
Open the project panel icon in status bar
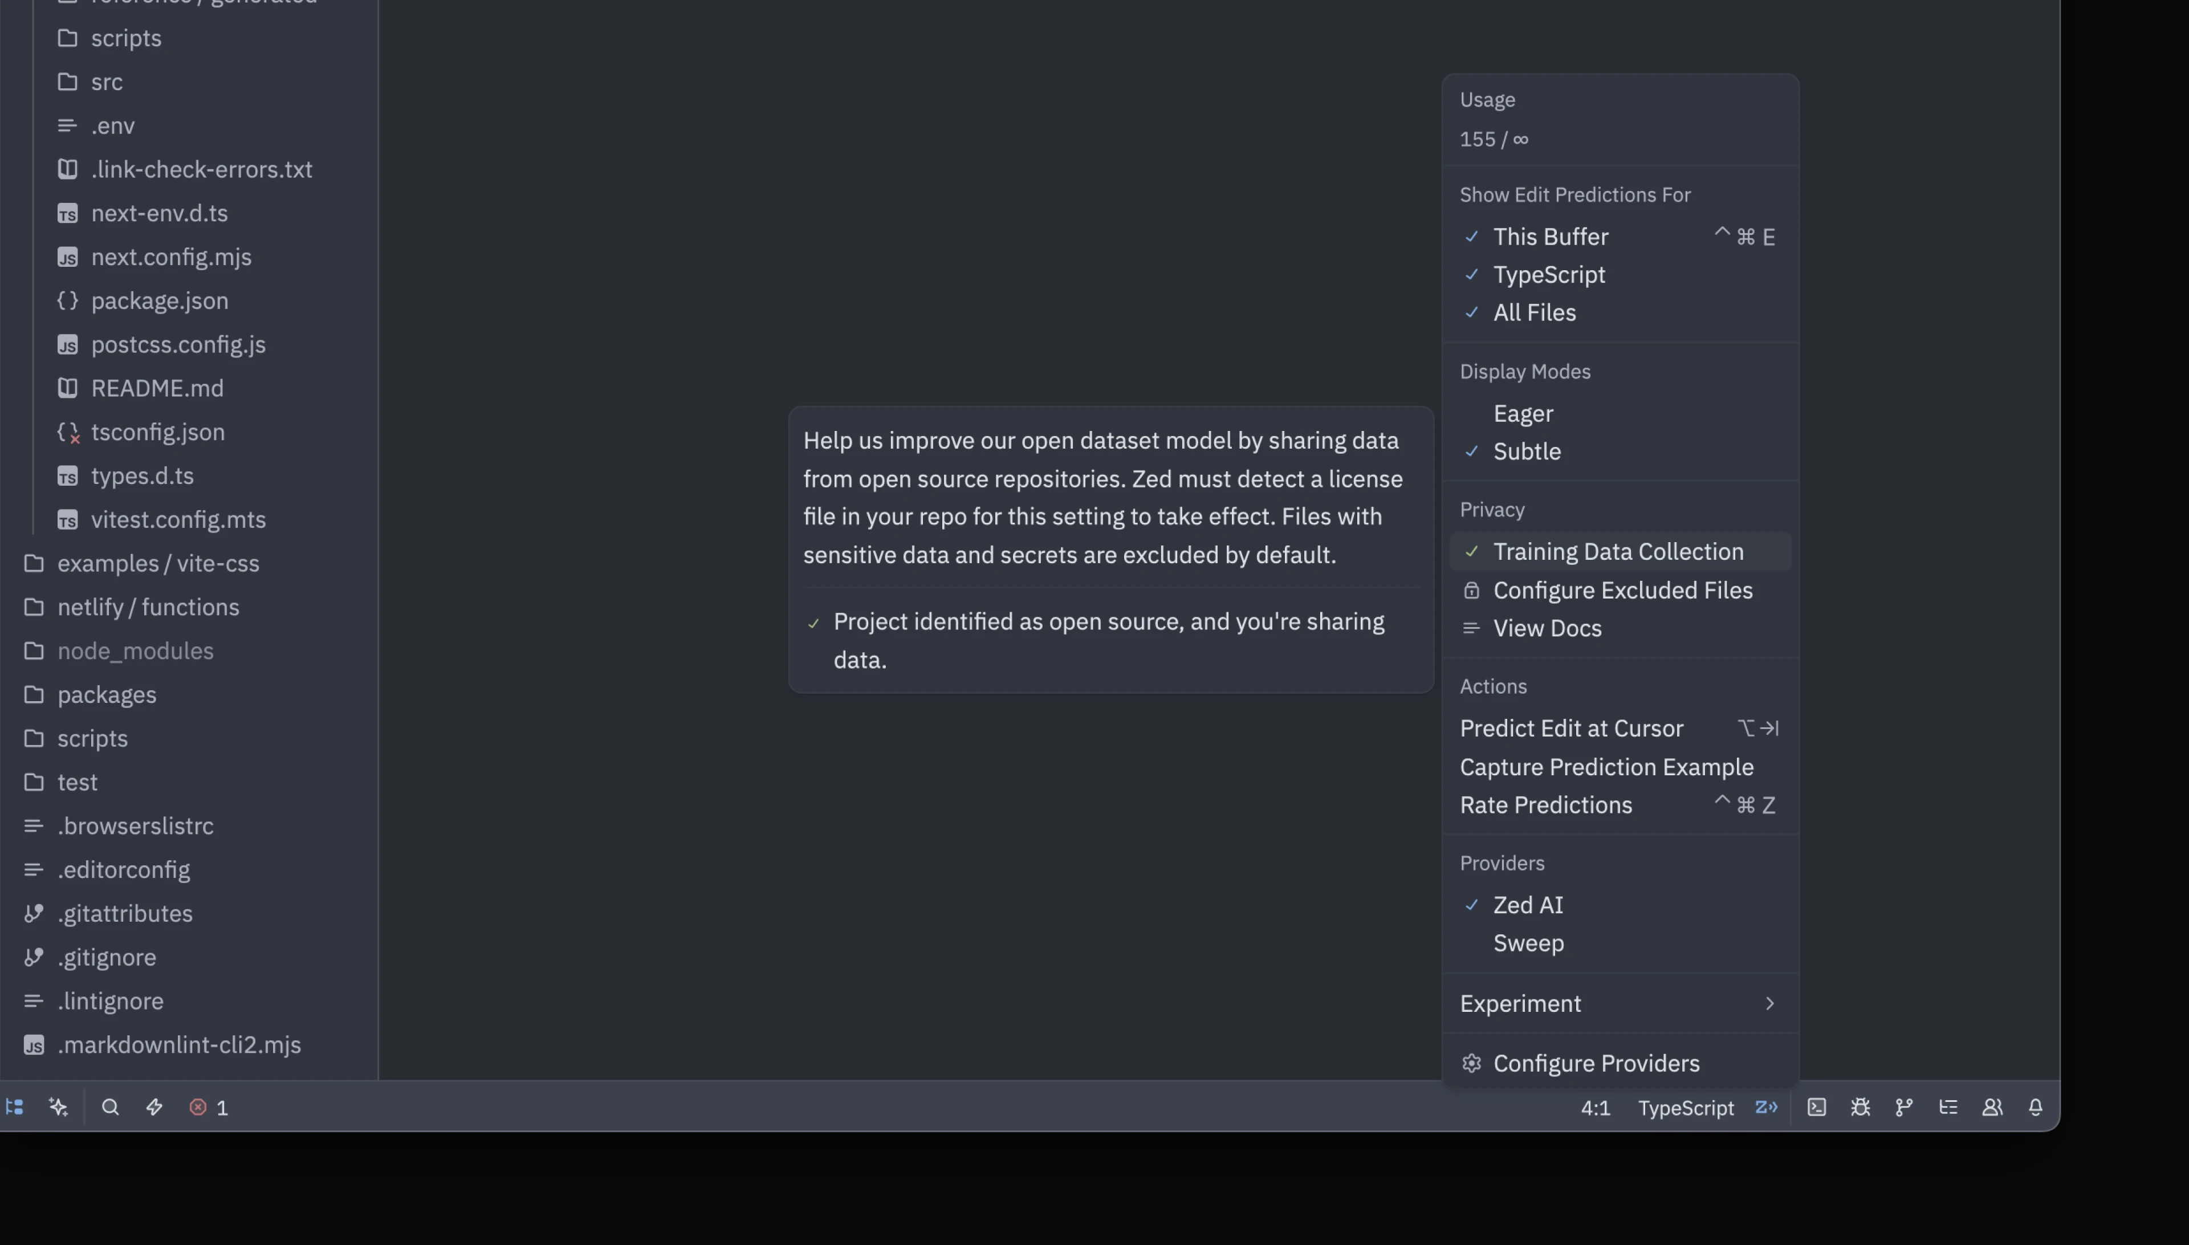click(15, 1107)
